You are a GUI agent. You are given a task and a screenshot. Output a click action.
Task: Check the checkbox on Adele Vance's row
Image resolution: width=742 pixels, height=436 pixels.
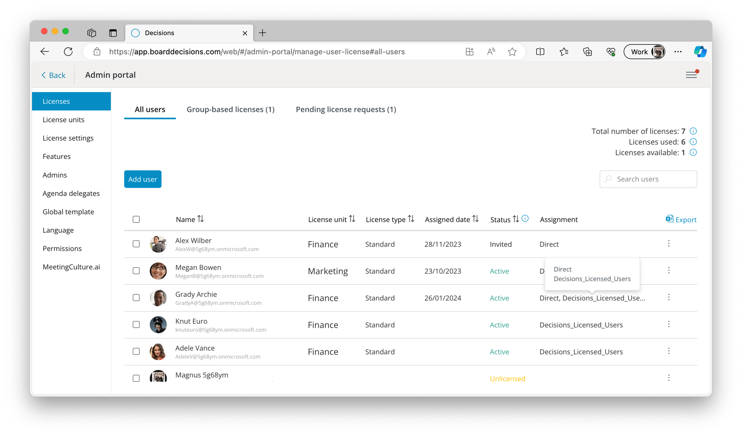[136, 352]
